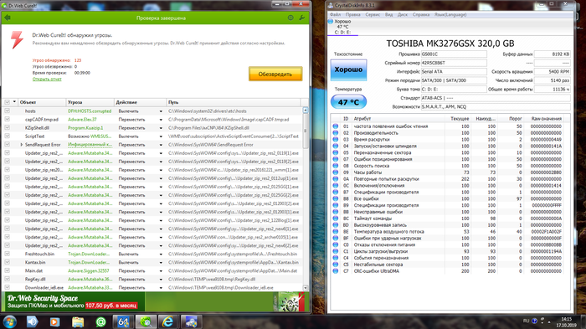Image resolution: width=586 pixels, height=329 pixels.
Task: Click the blue status circle for attribute 01
Action: (336, 126)
